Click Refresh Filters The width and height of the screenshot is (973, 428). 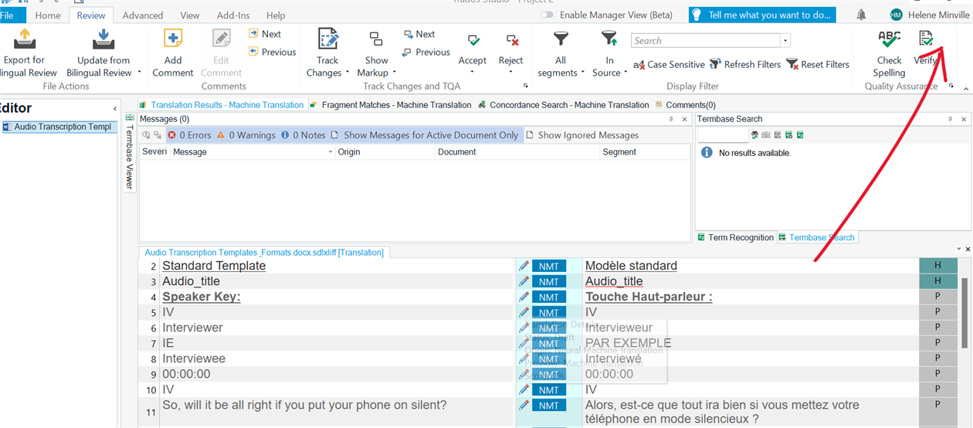(745, 64)
